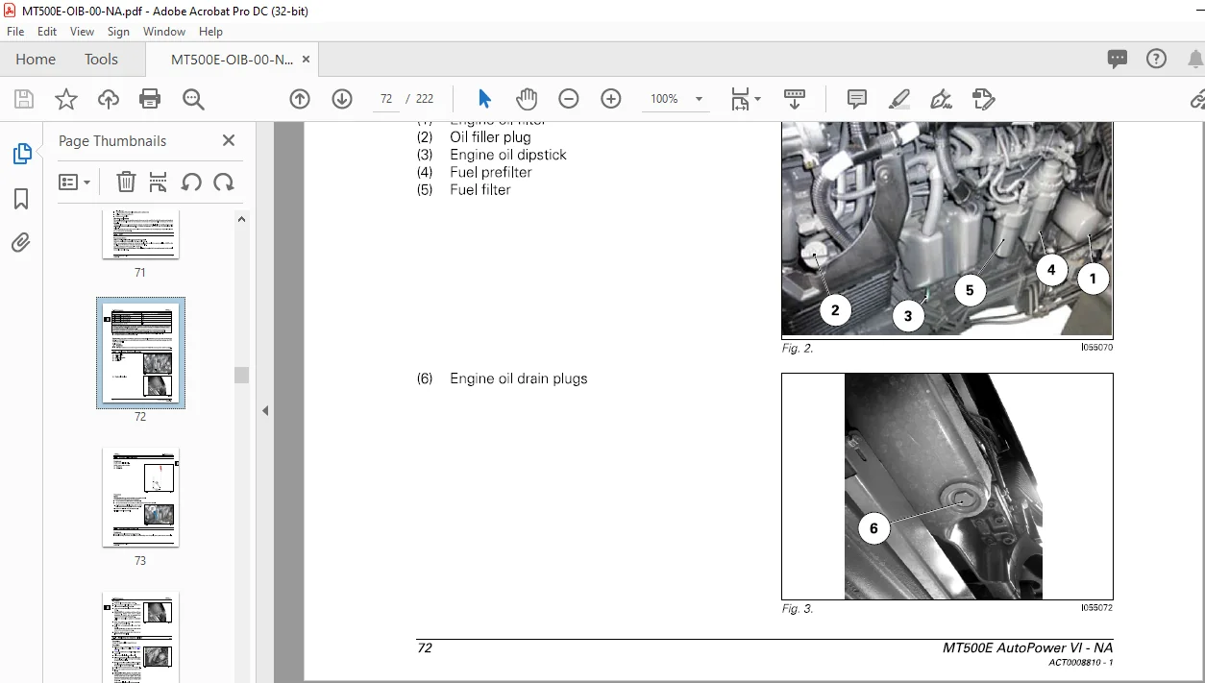Click the upload to cloud icon
The image size is (1205, 683).
[109, 99]
